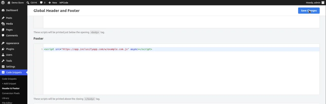Viewport: 326px width, 104px height.
Task: Click the Save Changes button
Action: pyautogui.click(x=309, y=10)
